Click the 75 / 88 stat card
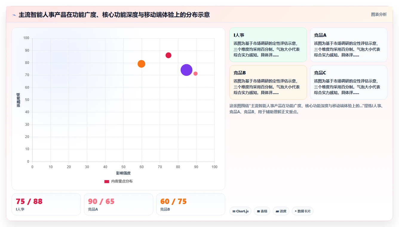 [x=46, y=204]
